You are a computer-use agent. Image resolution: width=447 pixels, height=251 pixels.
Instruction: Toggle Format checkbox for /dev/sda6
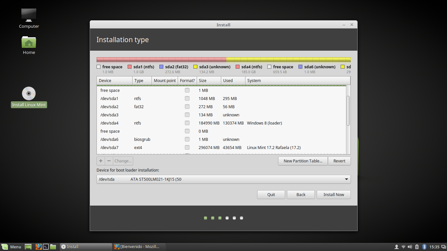pos(187,139)
